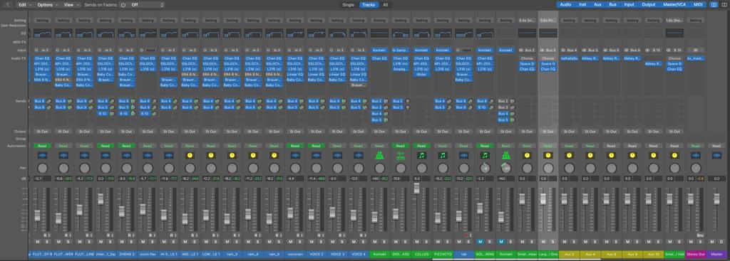Open the Options dropdown menu
The width and height of the screenshot is (730, 261).
[47, 5]
